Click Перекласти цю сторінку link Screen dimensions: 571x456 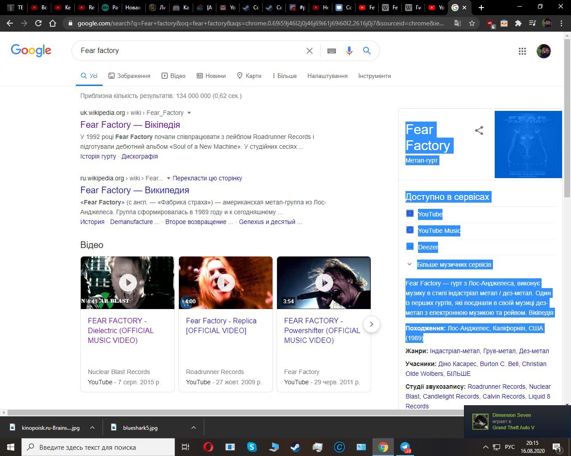pos(207,178)
